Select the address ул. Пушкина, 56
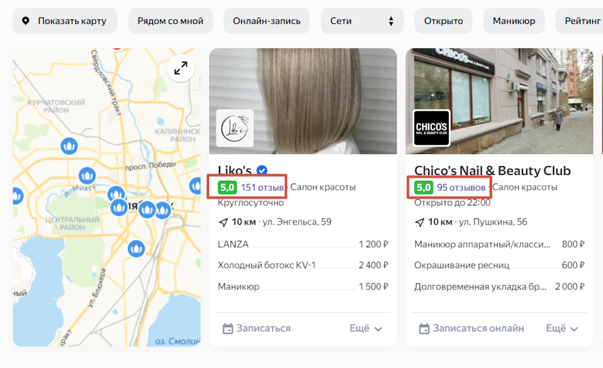This screenshot has height=368, width=603. pyautogui.click(x=493, y=222)
